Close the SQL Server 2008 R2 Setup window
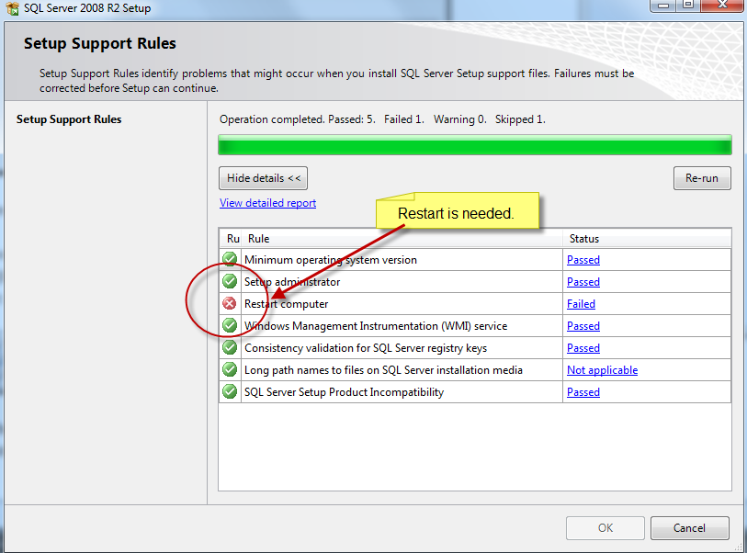Screen dimensions: 747x553 (723, 5)
